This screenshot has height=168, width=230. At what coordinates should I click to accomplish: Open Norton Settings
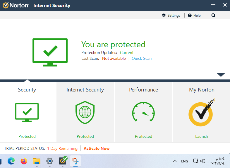coord(171,16)
